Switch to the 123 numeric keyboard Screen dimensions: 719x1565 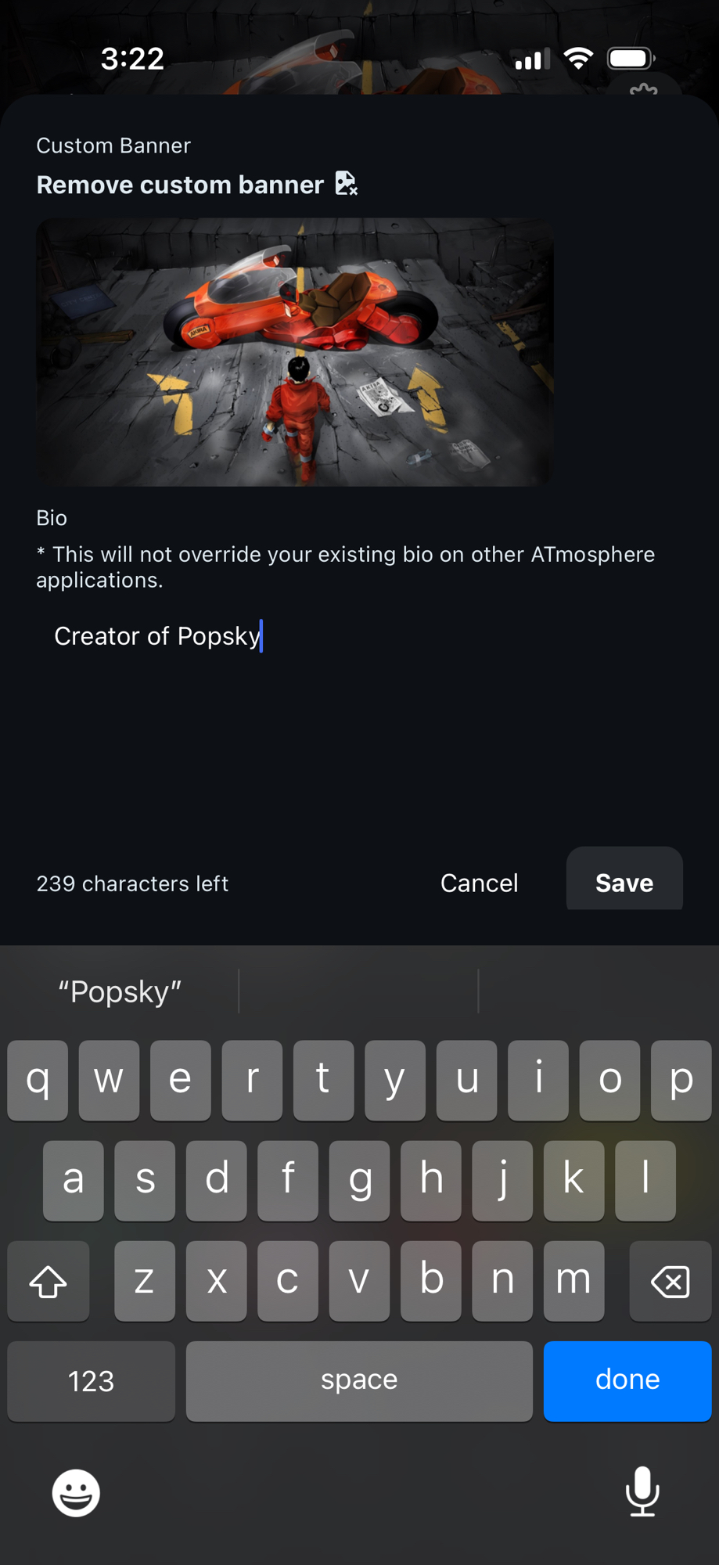point(92,1381)
